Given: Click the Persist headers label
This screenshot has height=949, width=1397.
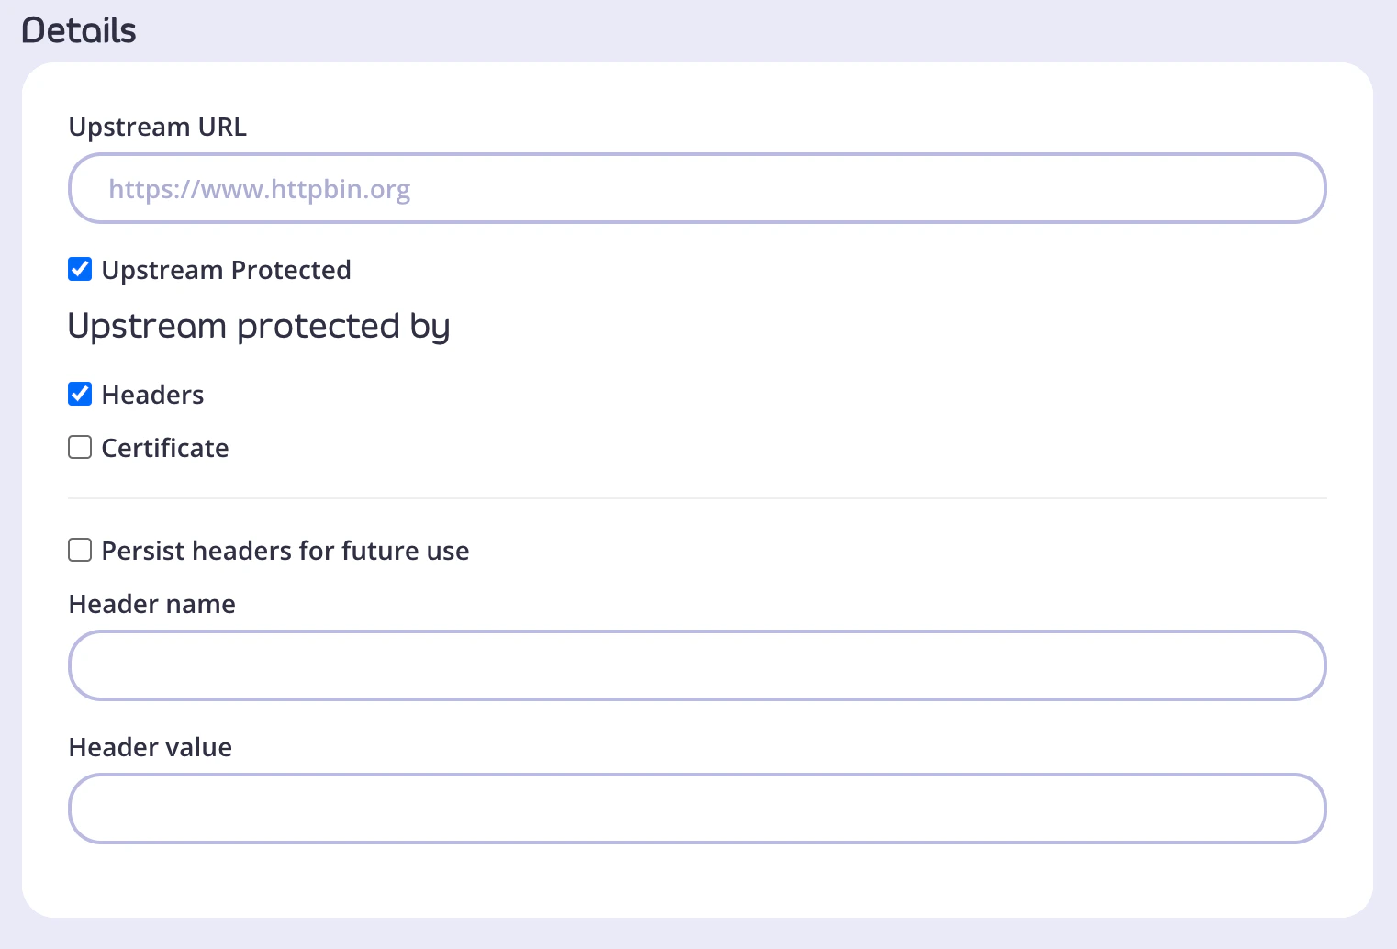Looking at the screenshot, I should 285,551.
